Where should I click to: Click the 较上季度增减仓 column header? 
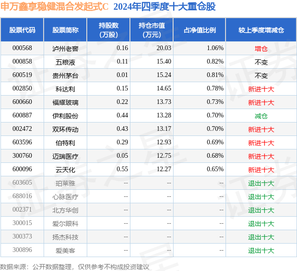pyautogui.click(x=261, y=30)
